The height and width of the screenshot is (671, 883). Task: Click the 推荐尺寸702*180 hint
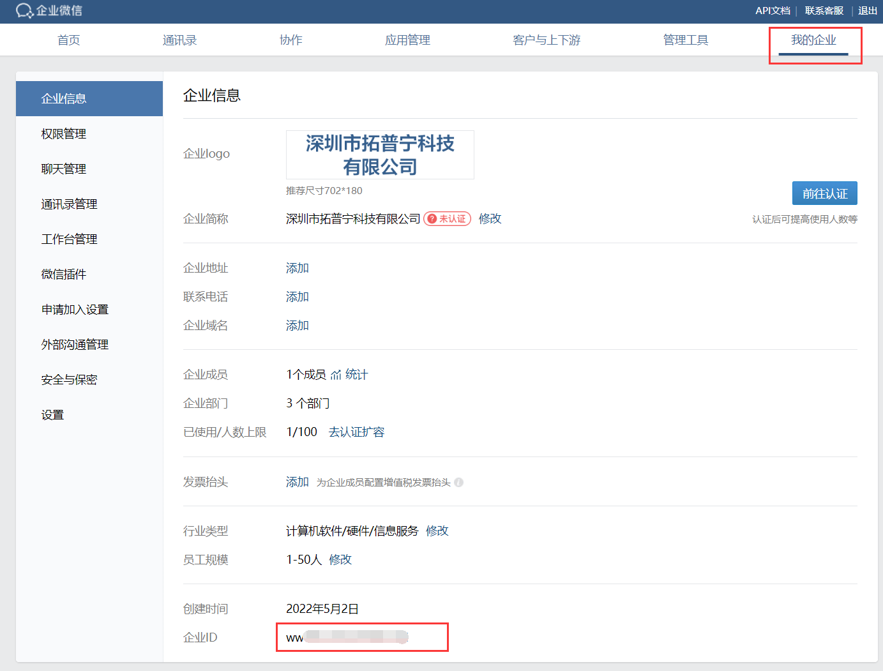coord(324,191)
